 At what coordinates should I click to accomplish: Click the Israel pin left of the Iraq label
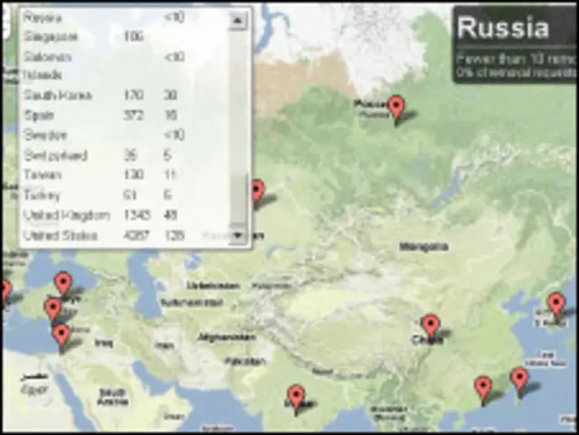[x=62, y=338]
